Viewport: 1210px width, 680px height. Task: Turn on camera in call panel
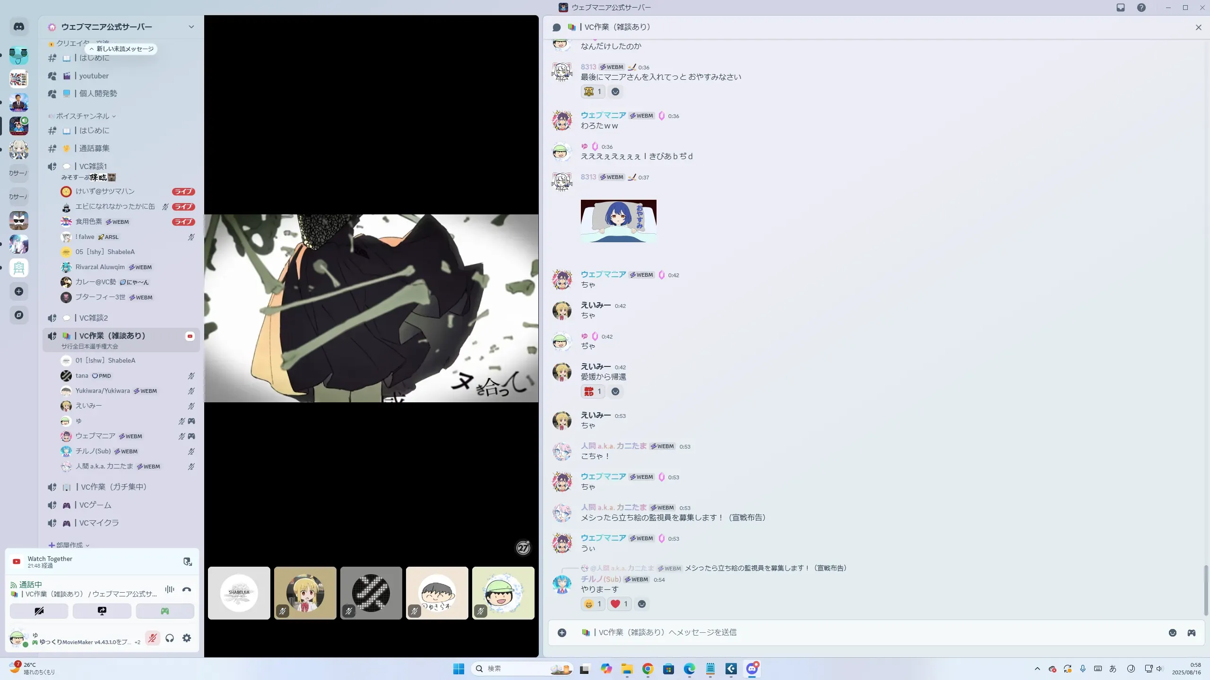[x=39, y=611]
